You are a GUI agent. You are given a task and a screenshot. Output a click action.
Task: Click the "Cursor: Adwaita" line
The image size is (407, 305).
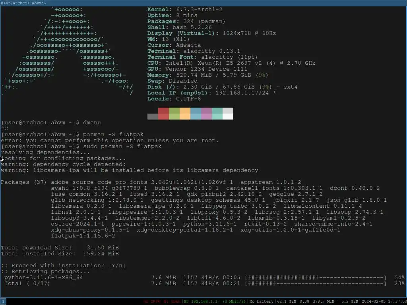174,45
